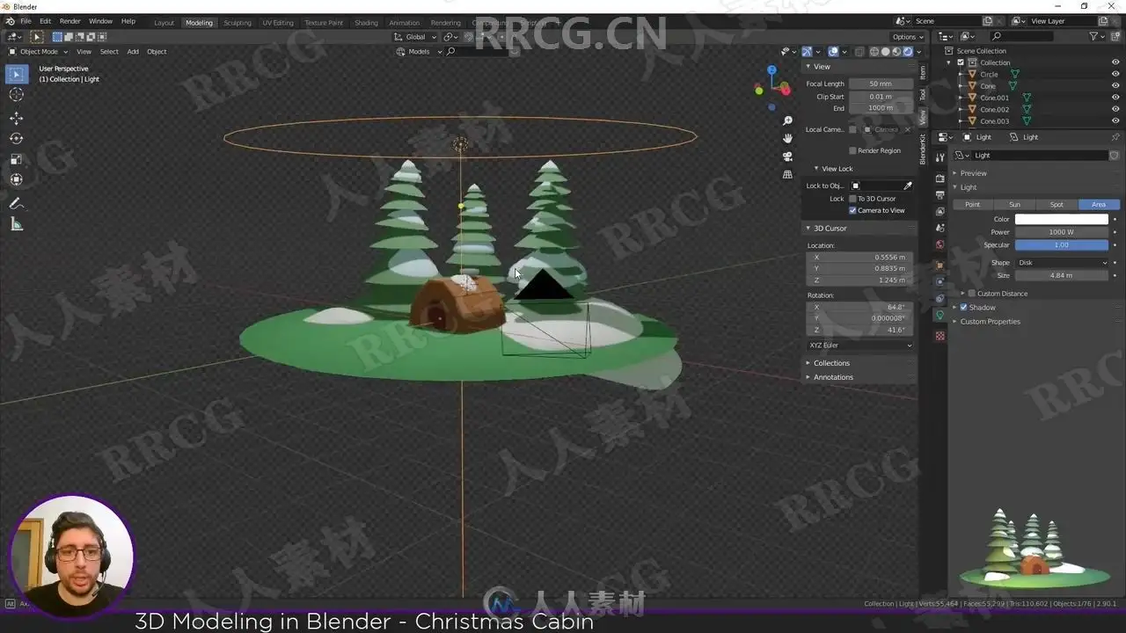Enable the Render Region checkbox
1126x633 pixels.
point(852,150)
